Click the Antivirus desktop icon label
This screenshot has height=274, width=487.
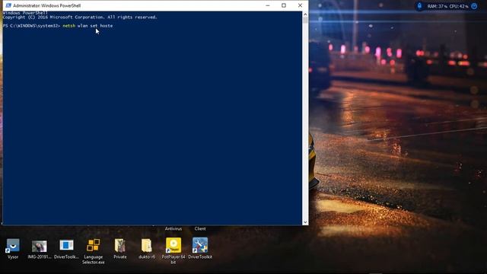[173, 228]
